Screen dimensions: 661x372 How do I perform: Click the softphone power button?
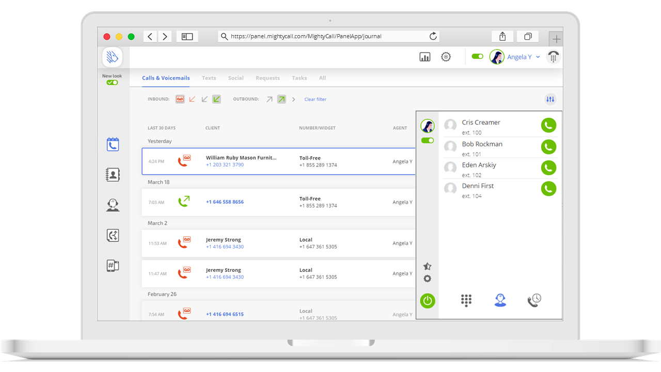[x=428, y=300]
